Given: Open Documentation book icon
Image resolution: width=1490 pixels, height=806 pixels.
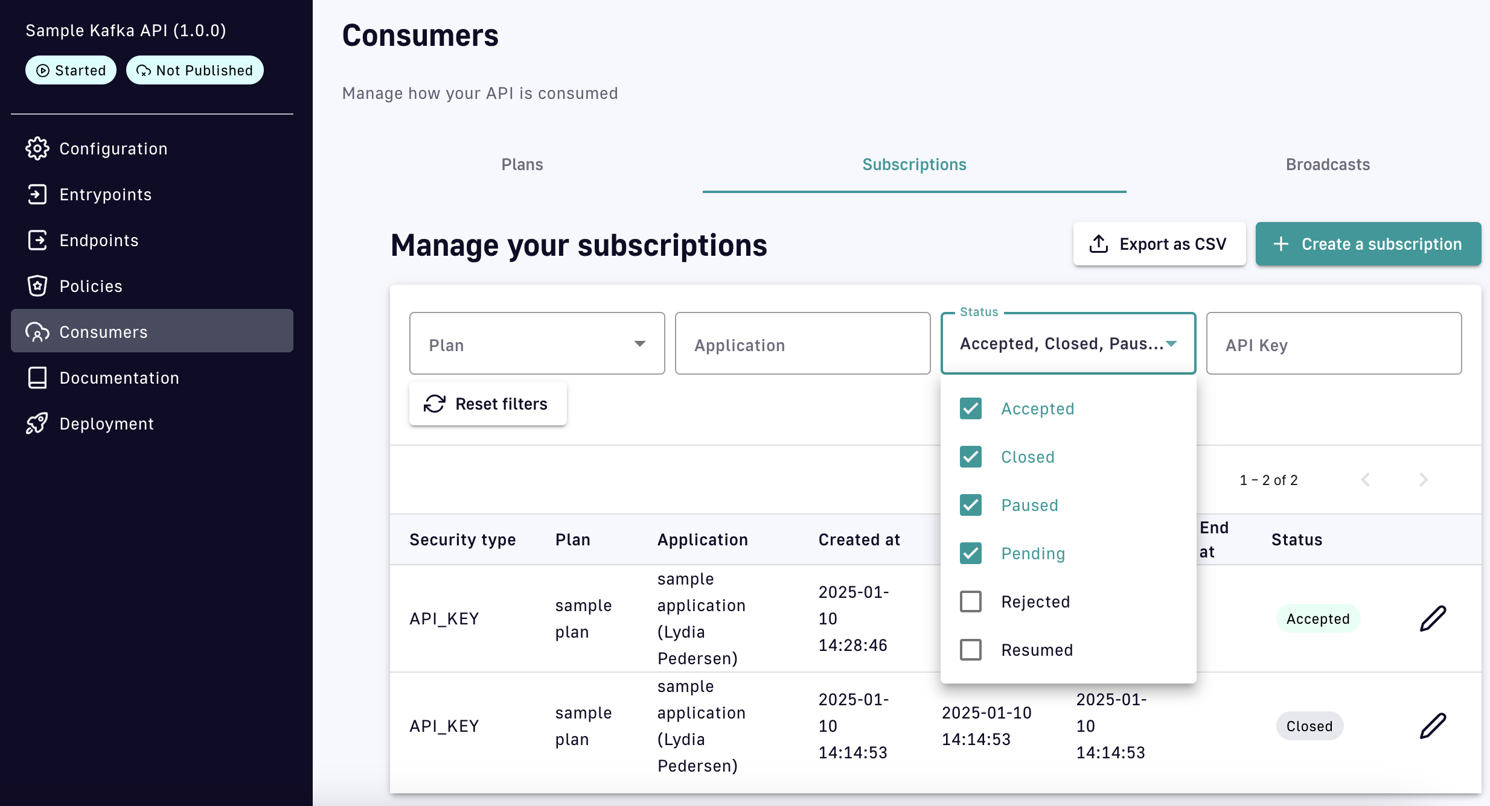Looking at the screenshot, I should 37,378.
